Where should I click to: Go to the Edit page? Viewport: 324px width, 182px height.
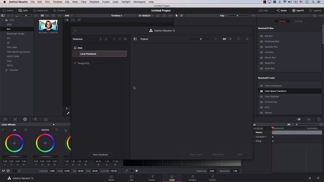click(132, 178)
